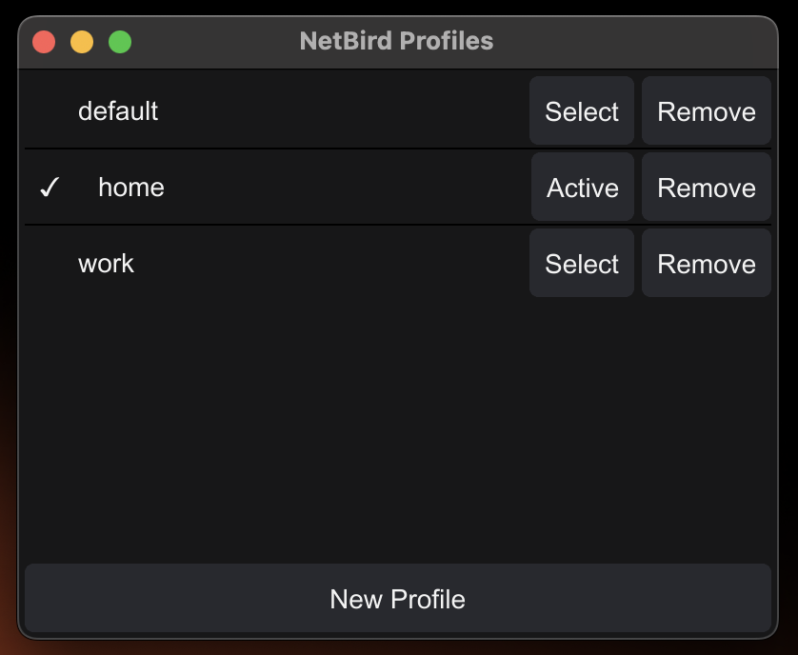
Task: Click the empty list area below work
Action: (397, 428)
